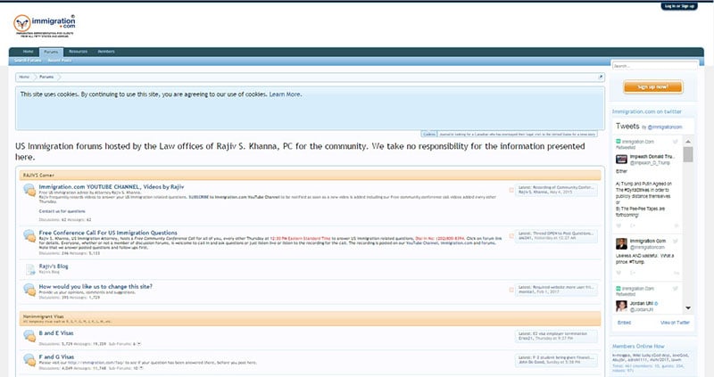Viewport: 714px width, 377px height.
Task: Click the Immigration Com tweet avatar photo
Action: coord(621,243)
